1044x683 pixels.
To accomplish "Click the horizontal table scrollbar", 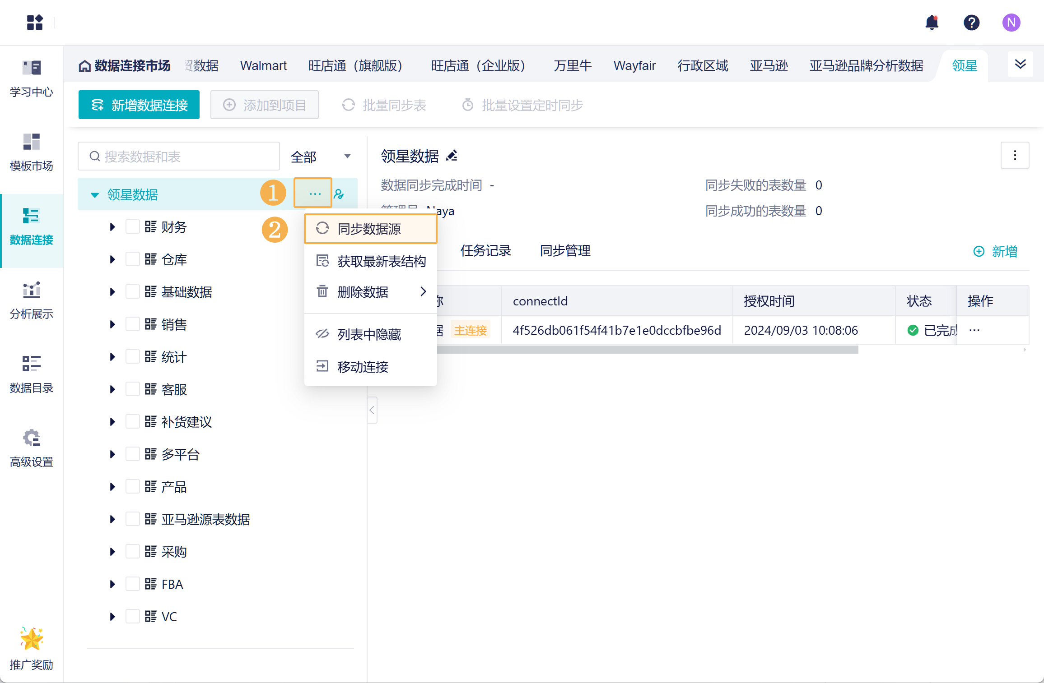I will 646,350.
